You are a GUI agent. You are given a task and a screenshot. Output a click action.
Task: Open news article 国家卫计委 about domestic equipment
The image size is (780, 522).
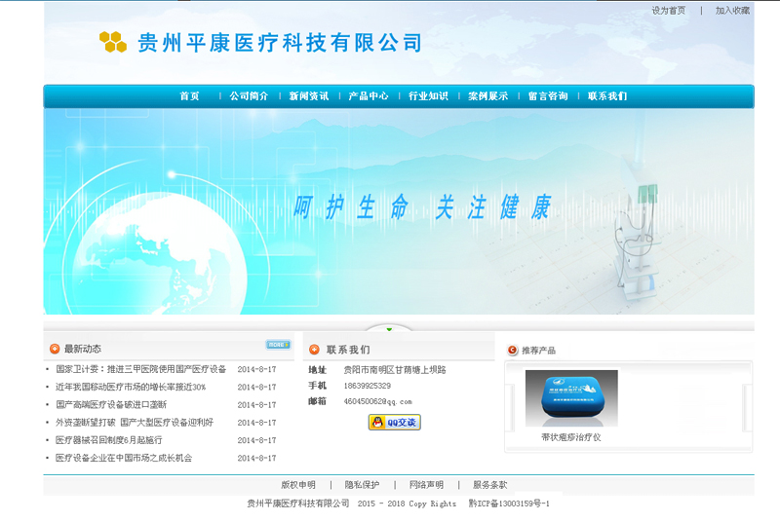(x=140, y=370)
